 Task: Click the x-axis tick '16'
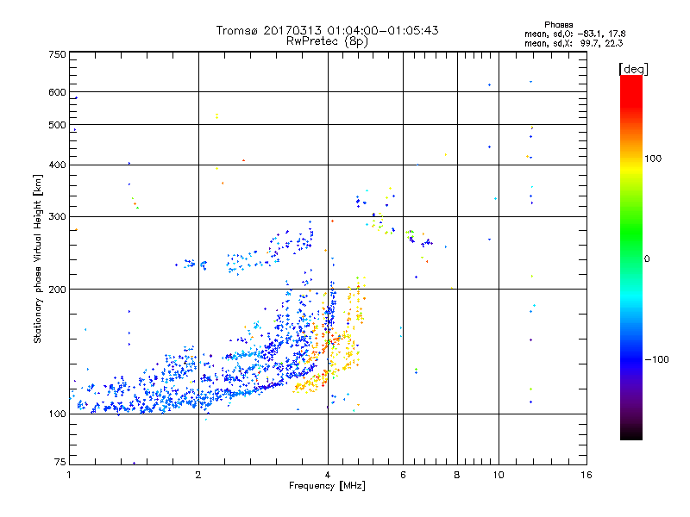click(x=586, y=475)
